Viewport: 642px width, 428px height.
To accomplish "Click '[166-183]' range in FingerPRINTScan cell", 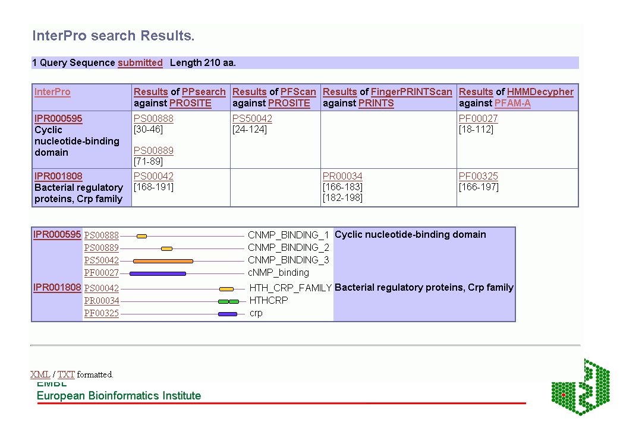I will [x=342, y=187].
